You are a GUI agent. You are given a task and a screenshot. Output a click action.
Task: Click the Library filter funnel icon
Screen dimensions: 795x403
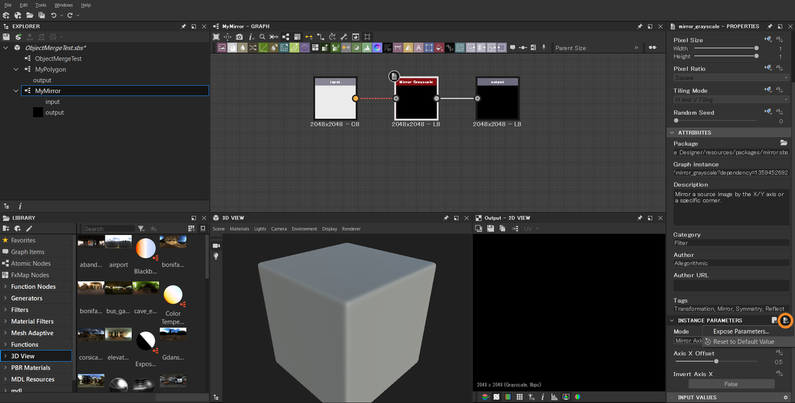click(141, 228)
